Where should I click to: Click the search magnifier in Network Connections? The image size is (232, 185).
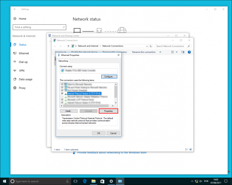click(189, 46)
